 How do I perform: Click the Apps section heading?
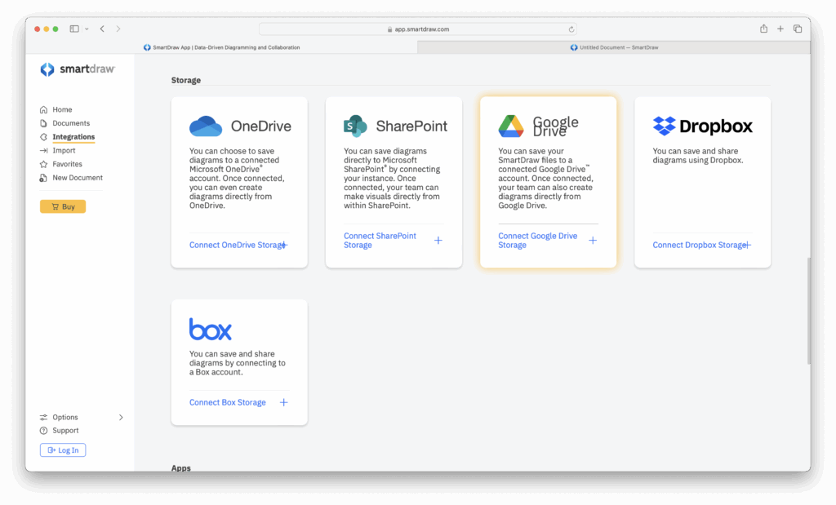pyautogui.click(x=180, y=467)
